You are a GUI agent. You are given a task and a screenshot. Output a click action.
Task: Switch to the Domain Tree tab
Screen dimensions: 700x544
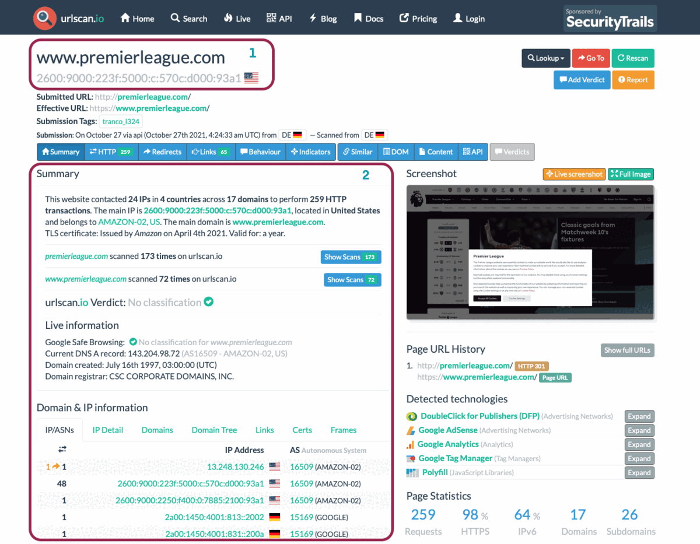pyautogui.click(x=214, y=430)
